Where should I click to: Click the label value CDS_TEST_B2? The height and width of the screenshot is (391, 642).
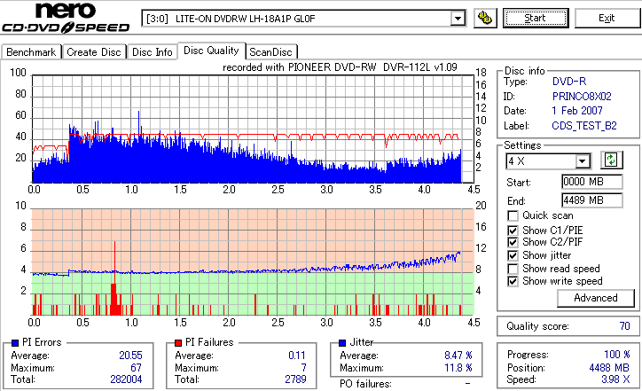[x=584, y=126]
